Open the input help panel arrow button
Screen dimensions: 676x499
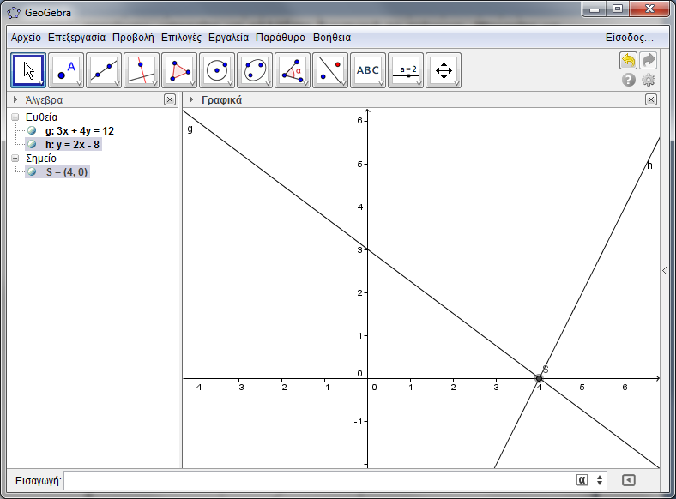coord(629,479)
